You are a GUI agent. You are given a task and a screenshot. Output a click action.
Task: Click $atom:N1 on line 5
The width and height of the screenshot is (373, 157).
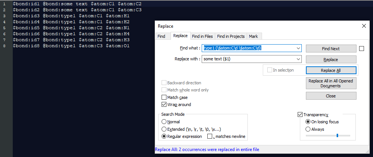(x=118, y=28)
